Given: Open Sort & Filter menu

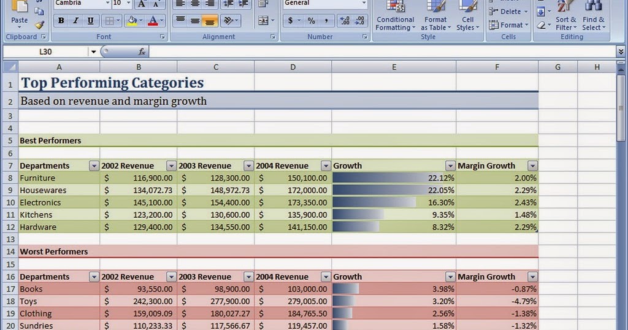Looking at the screenshot, I should [566, 16].
